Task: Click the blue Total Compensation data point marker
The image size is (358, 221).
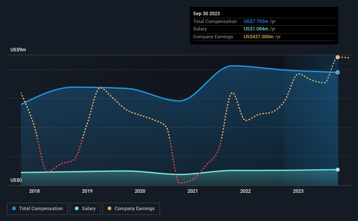Action: pos(338,72)
